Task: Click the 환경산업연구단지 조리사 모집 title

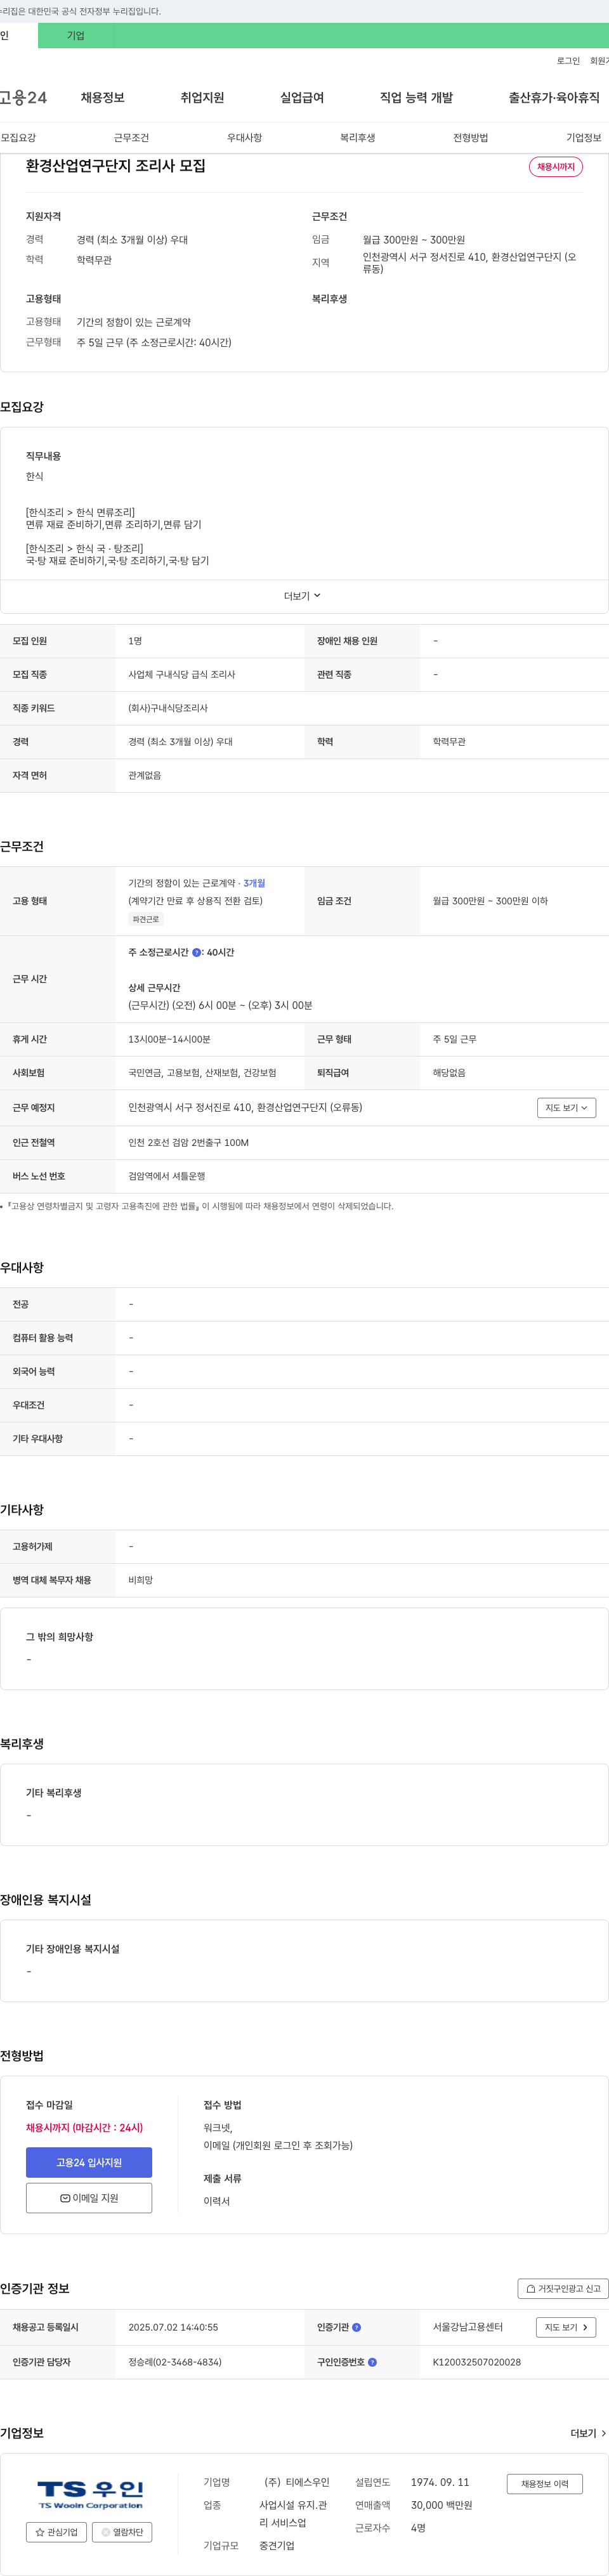Action: 116,166
